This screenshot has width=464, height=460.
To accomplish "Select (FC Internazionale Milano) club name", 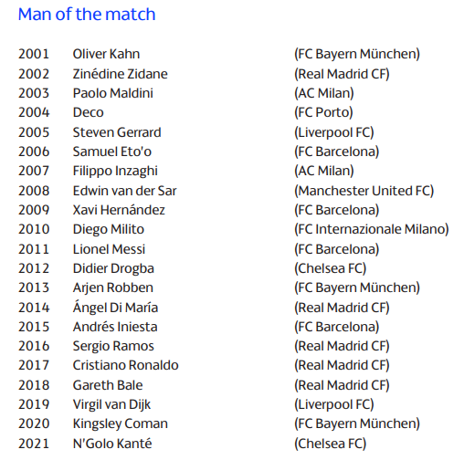I will click(x=372, y=229).
